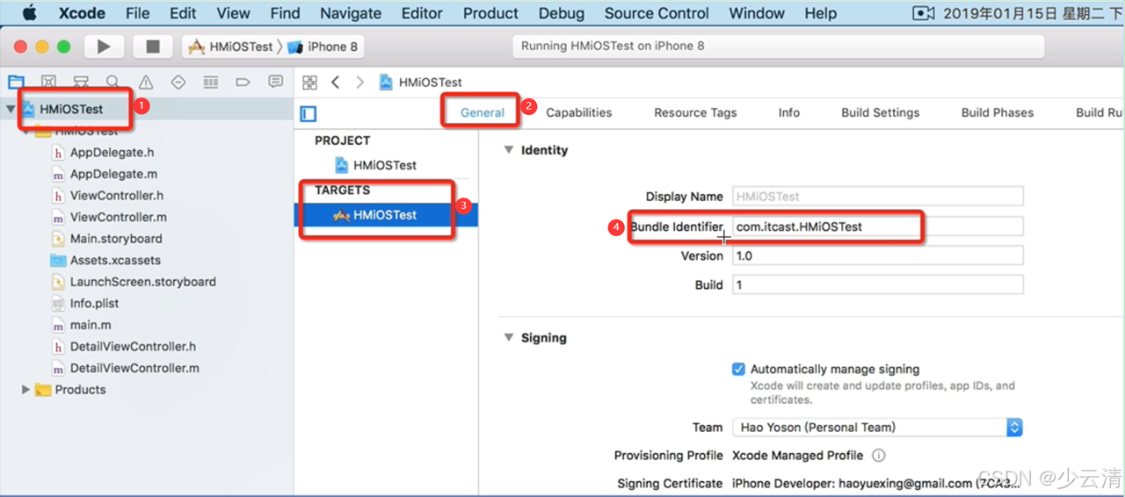The image size is (1125, 497).
Task: Open the Source Control navigator icon
Action: pos(48,83)
